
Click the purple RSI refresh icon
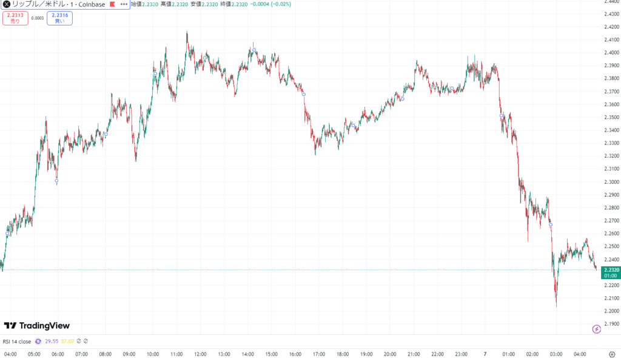(x=38, y=342)
